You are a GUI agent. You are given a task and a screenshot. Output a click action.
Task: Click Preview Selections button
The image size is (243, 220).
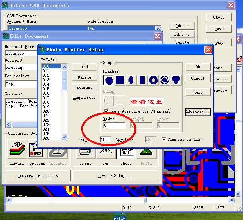coord(38,175)
